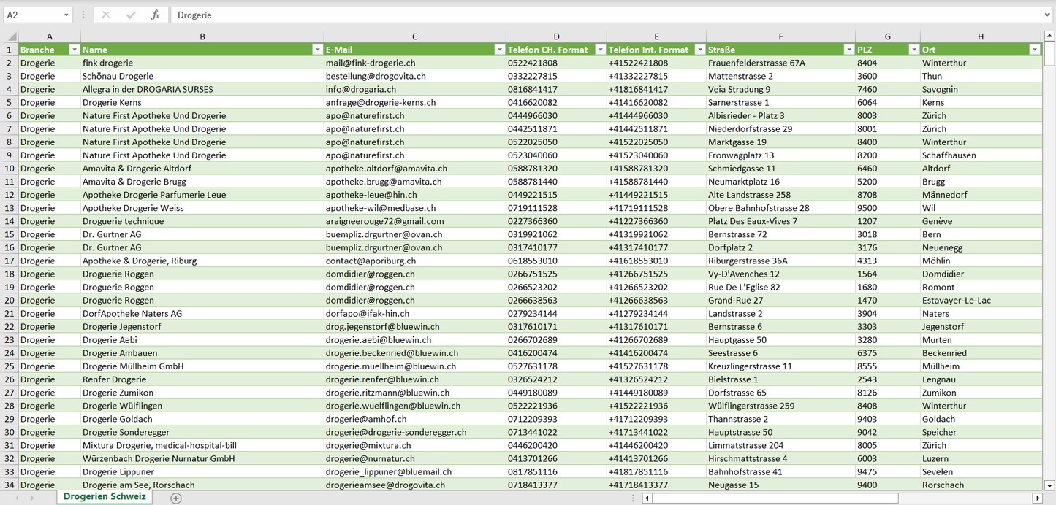Select cell with mail@fink-drogerie.ch
1056x505 pixels.
(x=414, y=63)
